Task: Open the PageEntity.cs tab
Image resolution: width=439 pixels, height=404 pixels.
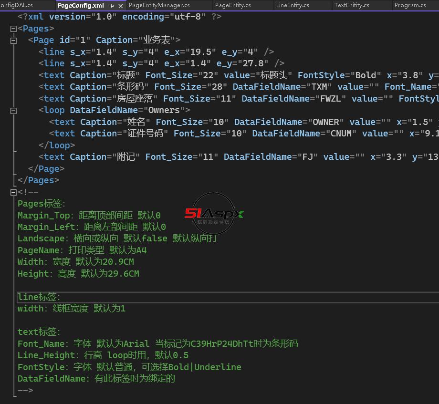Action: pyautogui.click(x=233, y=5)
